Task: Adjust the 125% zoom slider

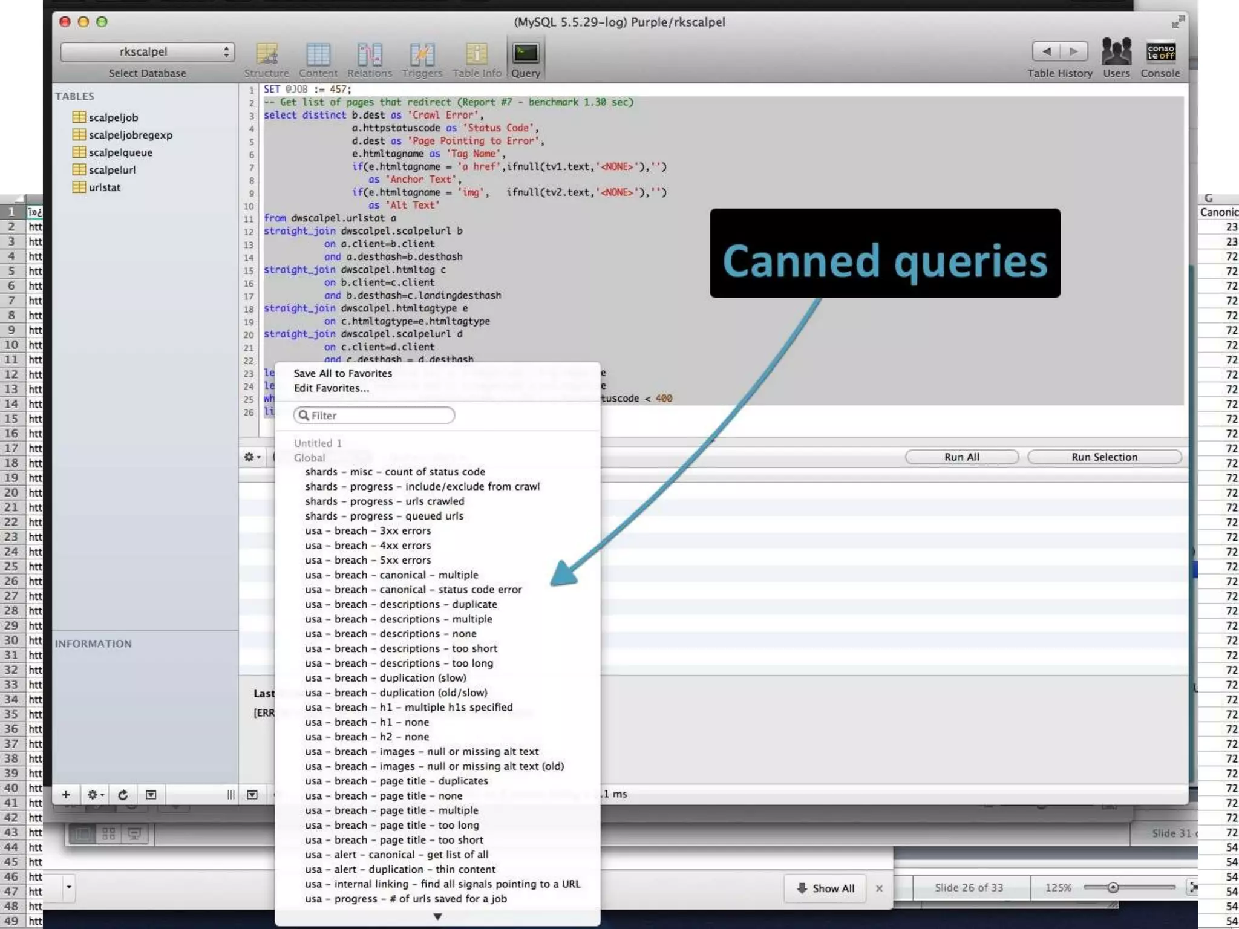Action: click(x=1113, y=887)
